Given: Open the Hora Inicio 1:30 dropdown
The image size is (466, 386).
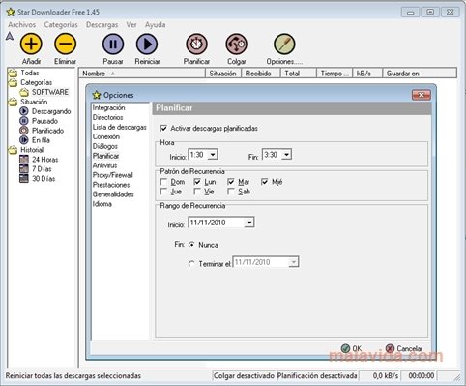Looking at the screenshot, I should point(213,155).
